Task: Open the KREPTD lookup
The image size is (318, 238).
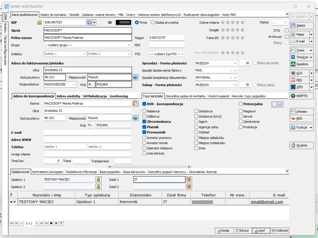Action: (301, 96)
